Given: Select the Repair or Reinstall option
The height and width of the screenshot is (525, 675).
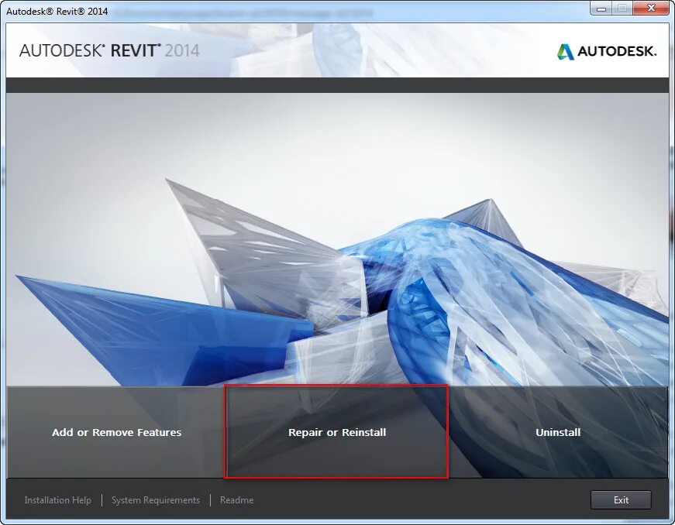Looking at the screenshot, I should coord(336,432).
